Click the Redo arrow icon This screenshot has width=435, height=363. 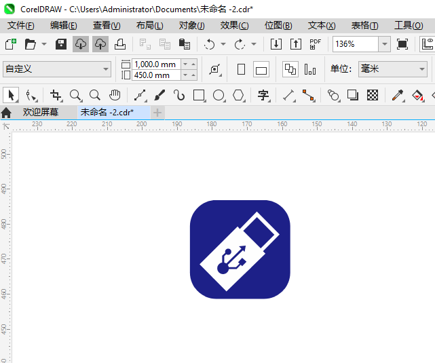click(x=240, y=44)
